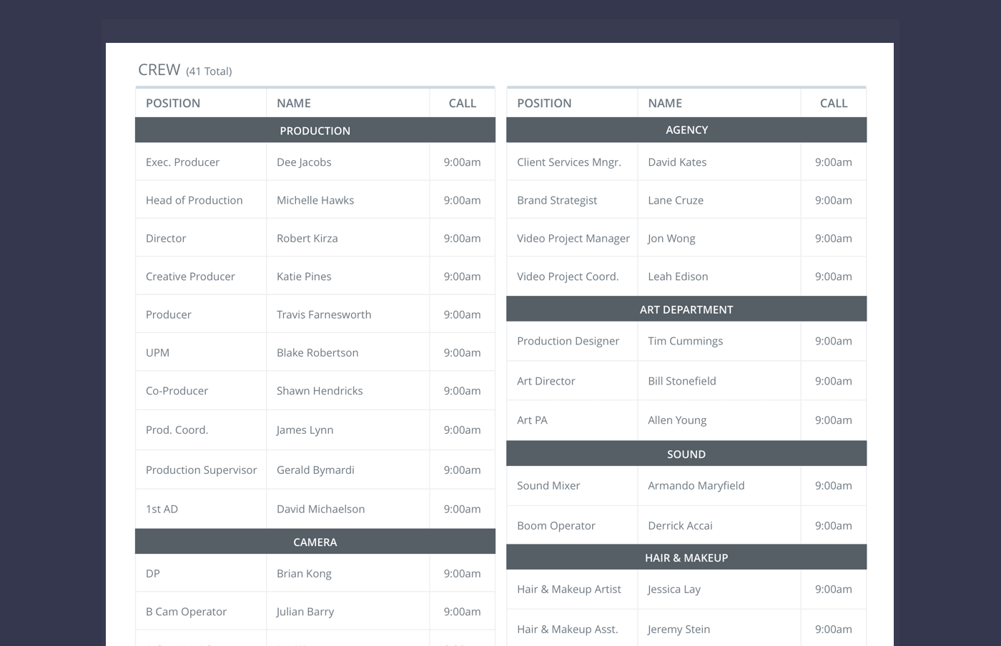Click the 1st AD row for David Michaelson
Image resolution: width=1001 pixels, height=646 pixels.
[x=320, y=509]
